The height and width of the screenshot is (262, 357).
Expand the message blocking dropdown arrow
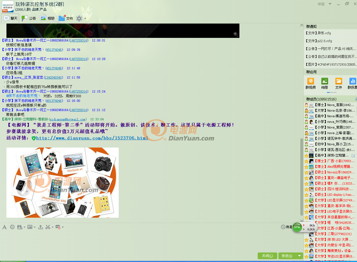(62, 227)
